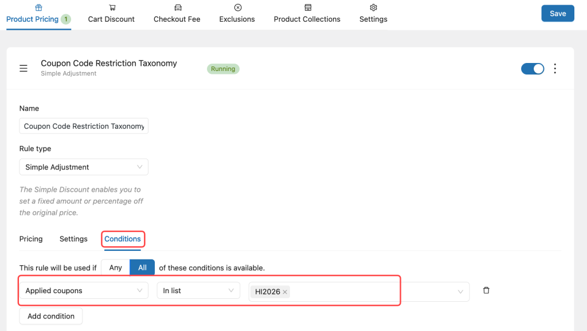Open the three-dot options menu for the rule
The height and width of the screenshot is (331, 587).
coord(555,68)
